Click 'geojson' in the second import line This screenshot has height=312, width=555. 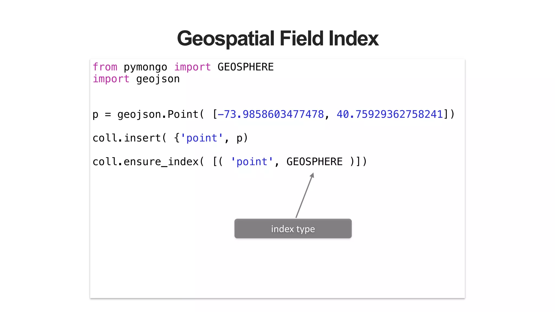click(158, 79)
